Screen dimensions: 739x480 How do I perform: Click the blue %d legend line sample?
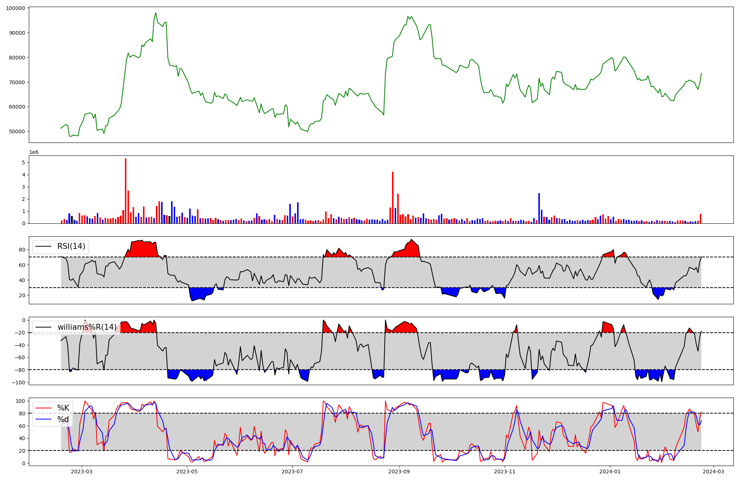(x=44, y=420)
